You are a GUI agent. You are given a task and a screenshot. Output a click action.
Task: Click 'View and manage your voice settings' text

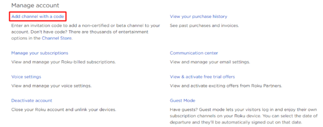click(51, 86)
